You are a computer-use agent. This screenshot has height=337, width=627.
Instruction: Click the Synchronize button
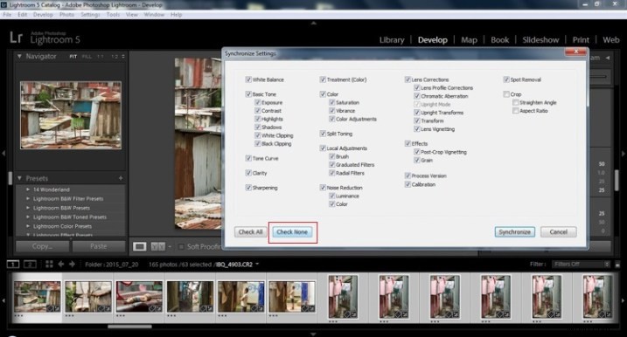[x=515, y=232]
